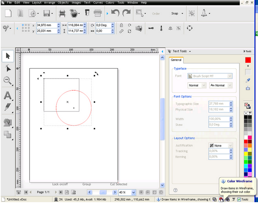Open the rocket icon dropdown
Image resolution: width=258 pixels, height=206 pixels.
[209, 13]
